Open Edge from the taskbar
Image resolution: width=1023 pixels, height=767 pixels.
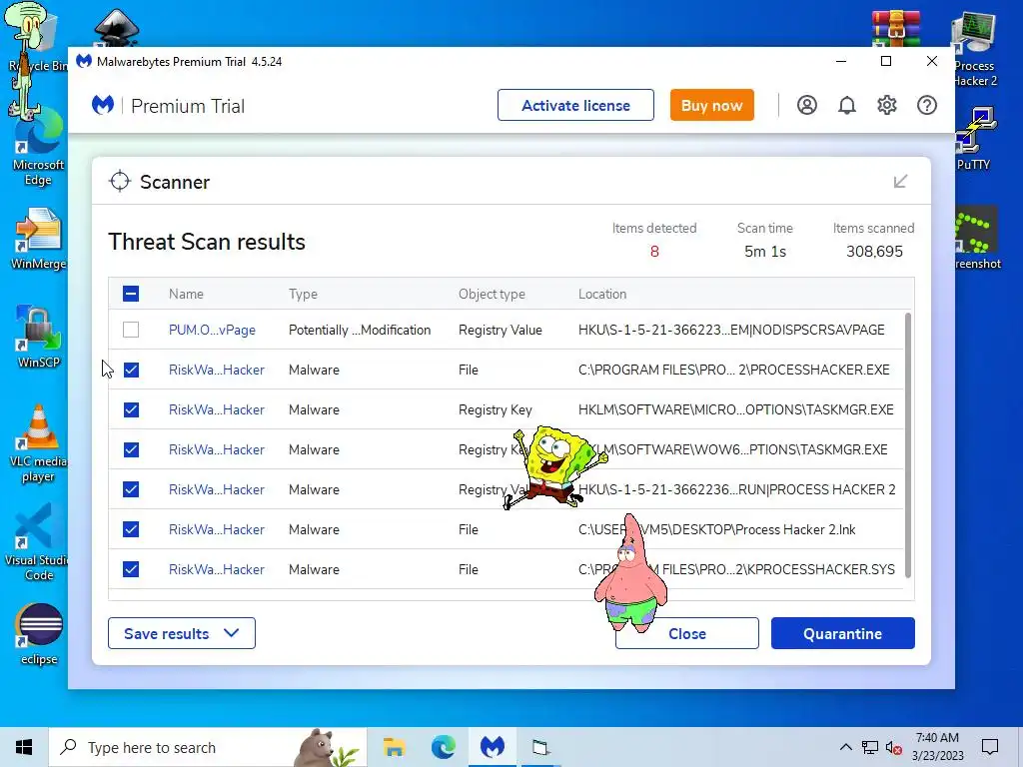pyautogui.click(x=443, y=747)
